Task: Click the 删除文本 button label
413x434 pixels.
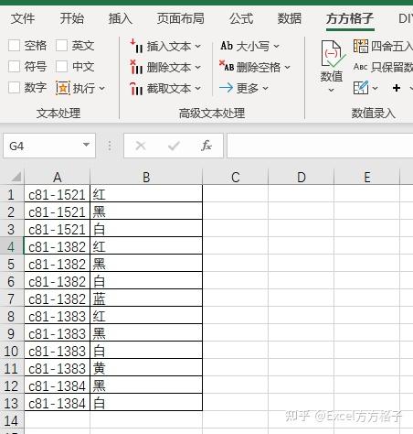Action: [x=169, y=67]
